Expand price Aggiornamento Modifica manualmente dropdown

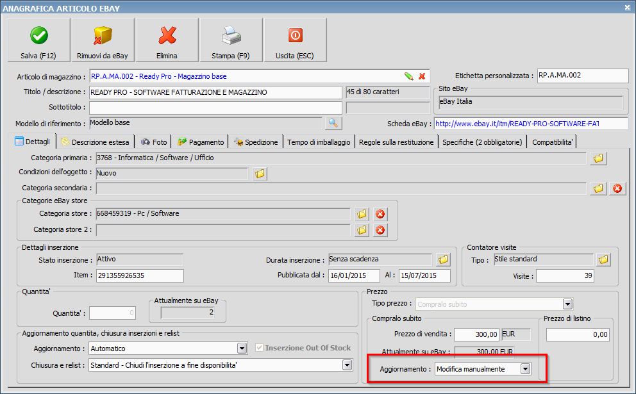(525, 369)
